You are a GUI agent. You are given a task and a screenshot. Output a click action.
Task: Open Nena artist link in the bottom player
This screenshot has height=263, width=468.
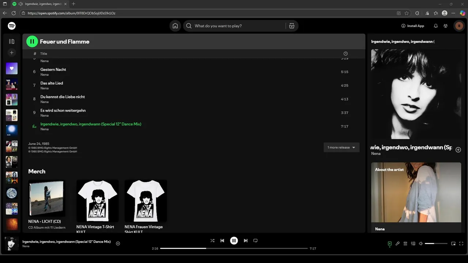[26, 247]
